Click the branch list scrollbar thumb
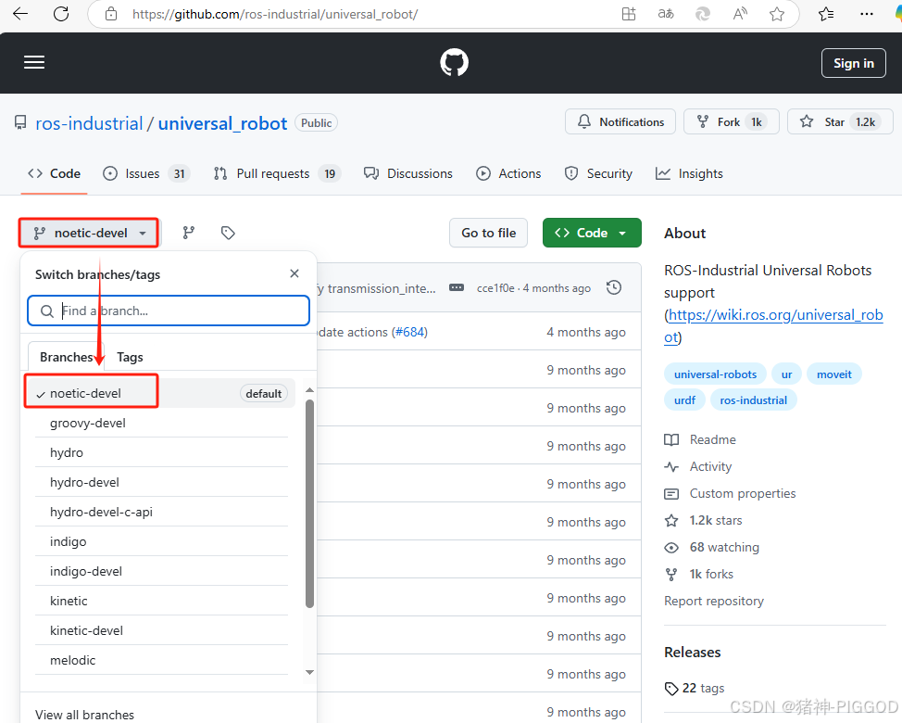The image size is (902, 723). pos(309,504)
